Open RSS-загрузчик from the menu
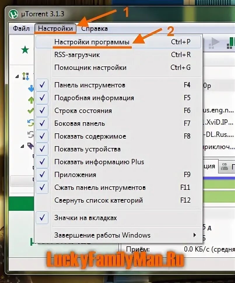The height and width of the screenshot is (283, 235). coord(118,55)
